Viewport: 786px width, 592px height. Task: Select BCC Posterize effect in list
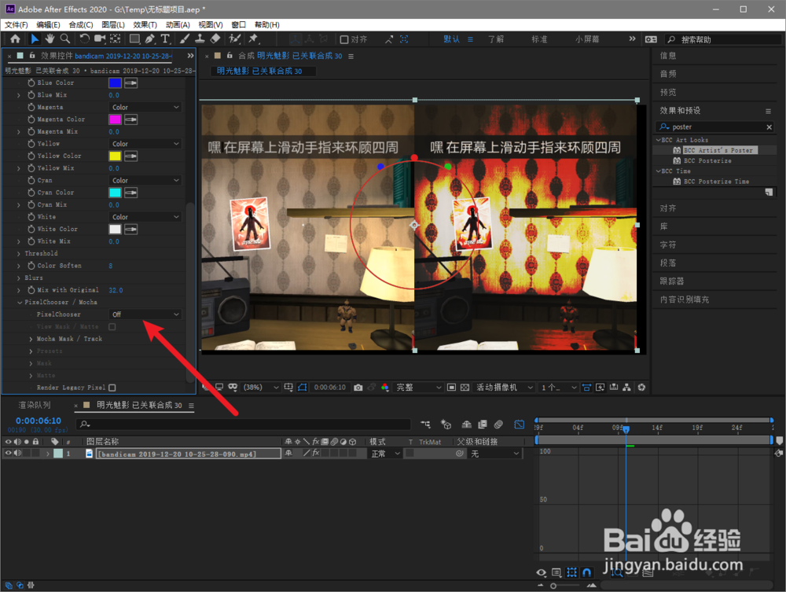[x=707, y=161]
